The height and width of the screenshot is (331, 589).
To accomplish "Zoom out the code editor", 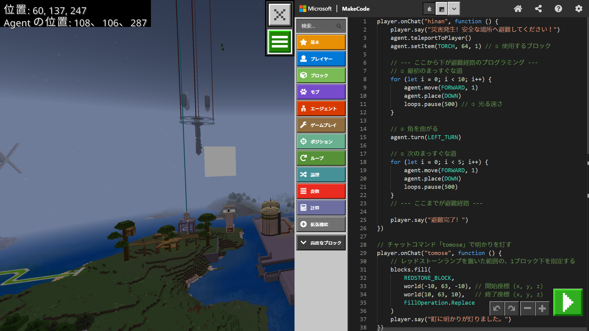I will coord(527,308).
